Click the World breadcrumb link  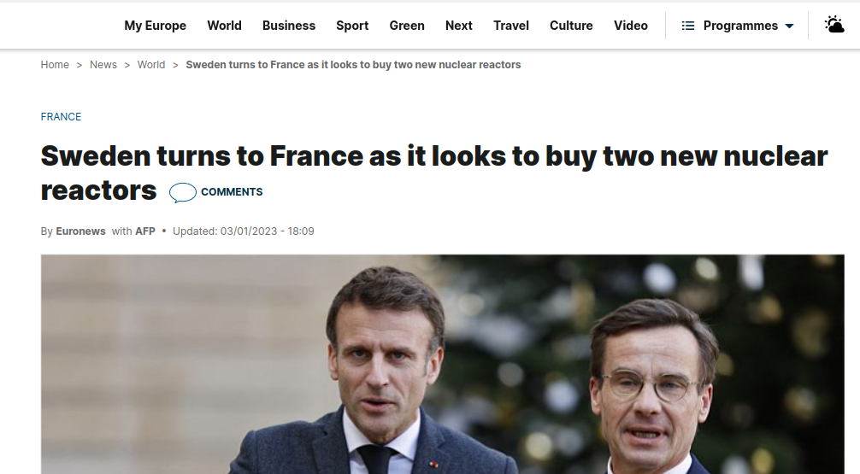pos(150,65)
